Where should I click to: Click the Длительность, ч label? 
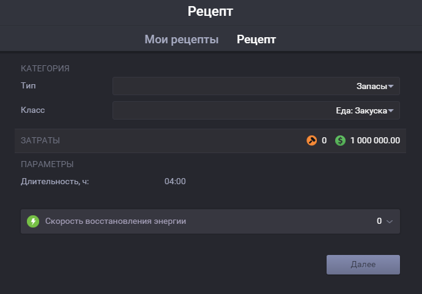pyautogui.click(x=55, y=182)
